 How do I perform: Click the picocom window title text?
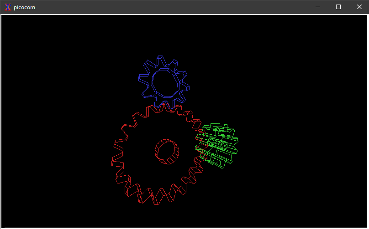(x=24, y=7)
